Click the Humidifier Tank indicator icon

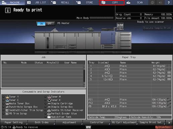click(x=49, y=117)
